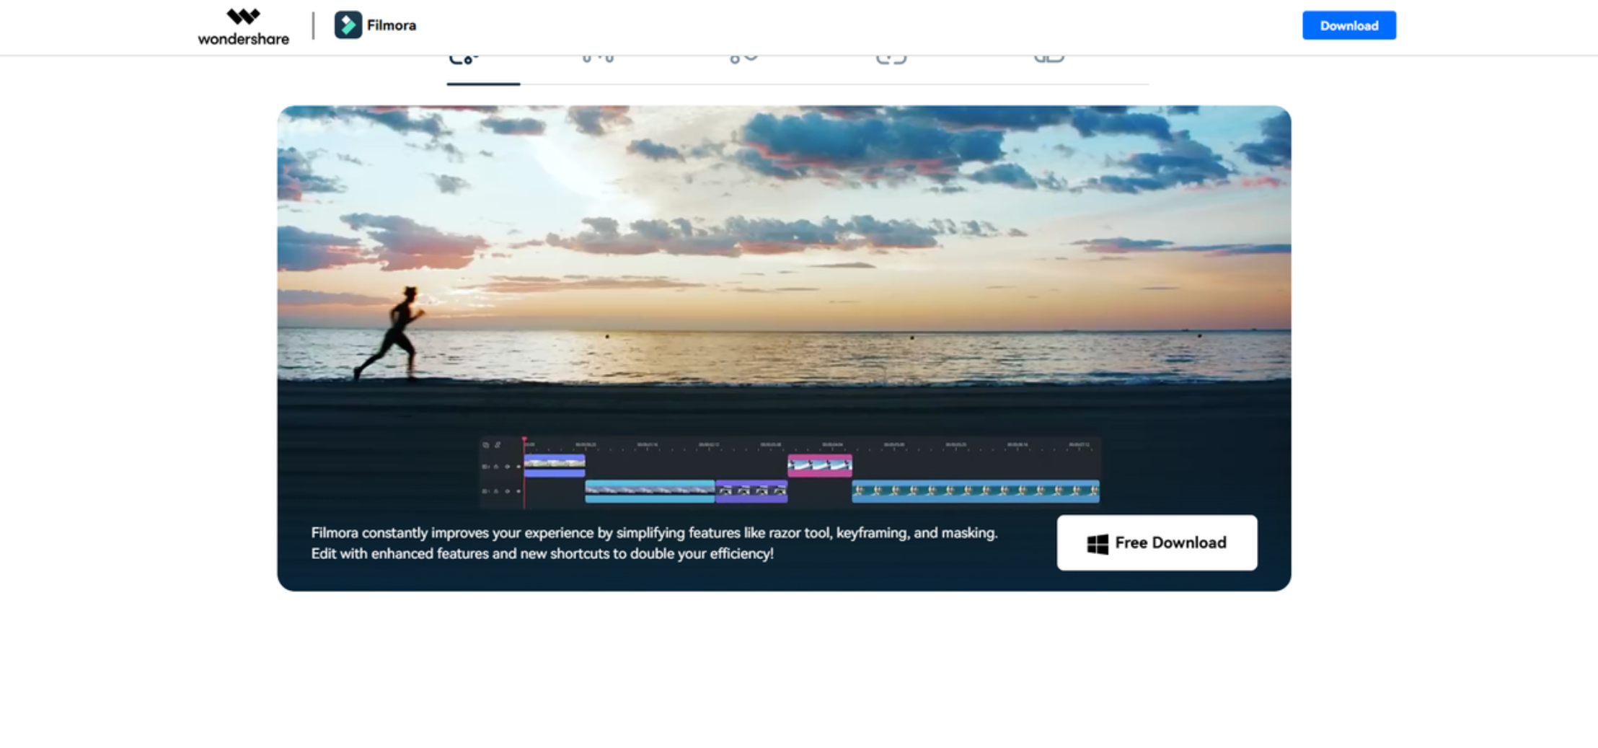
Task: Toggle the lock on the top video track
Action: click(x=496, y=467)
